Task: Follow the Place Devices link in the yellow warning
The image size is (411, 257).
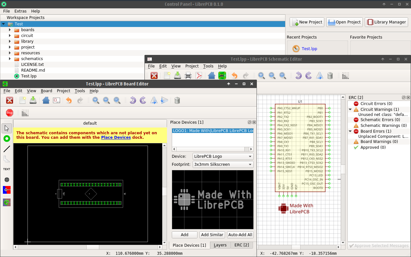Action: click(116, 137)
